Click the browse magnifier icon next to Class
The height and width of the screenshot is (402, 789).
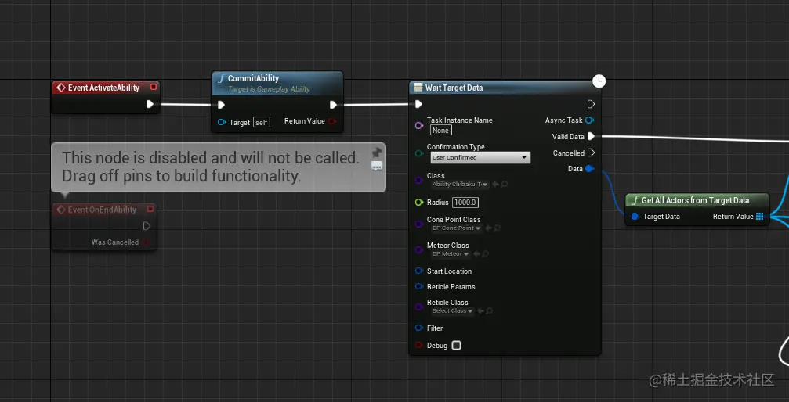504,185
